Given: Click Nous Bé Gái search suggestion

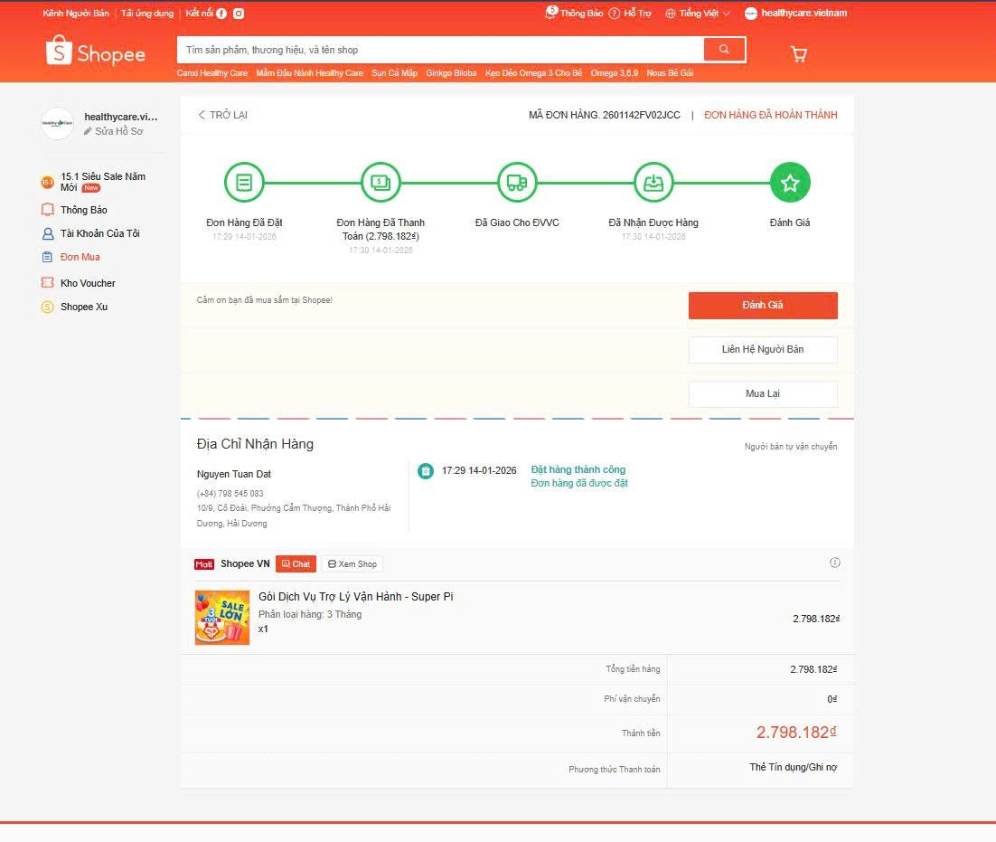Looking at the screenshot, I should 670,73.
